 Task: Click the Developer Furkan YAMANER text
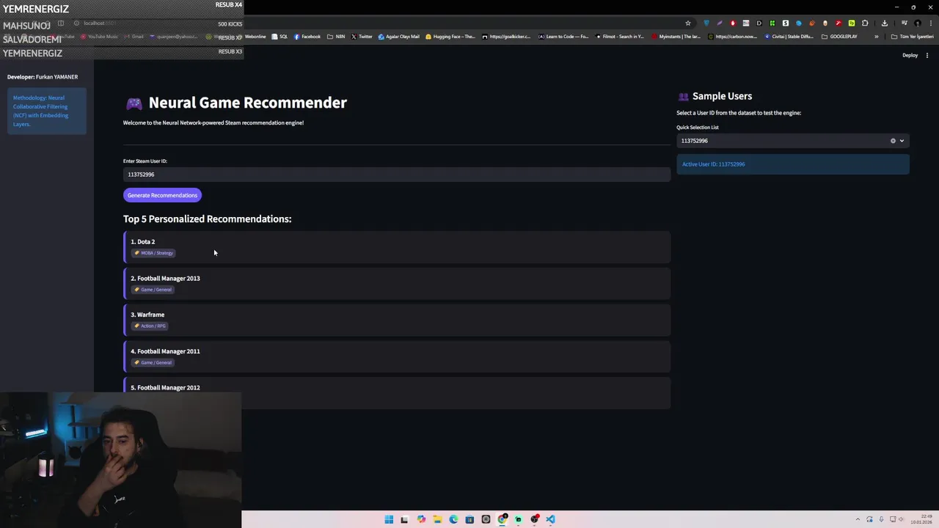(43, 77)
